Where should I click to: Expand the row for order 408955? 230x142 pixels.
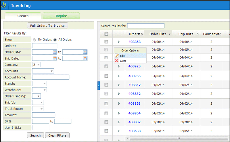(x=119, y=76)
